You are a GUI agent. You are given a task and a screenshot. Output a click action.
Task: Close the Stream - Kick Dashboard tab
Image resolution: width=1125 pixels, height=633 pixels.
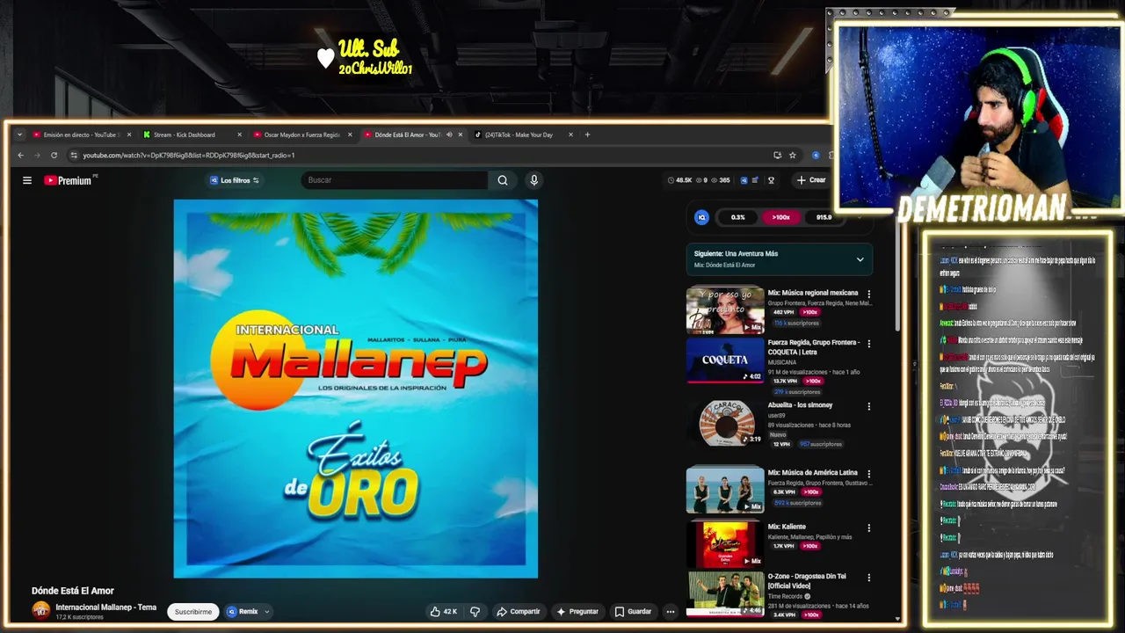(239, 135)
